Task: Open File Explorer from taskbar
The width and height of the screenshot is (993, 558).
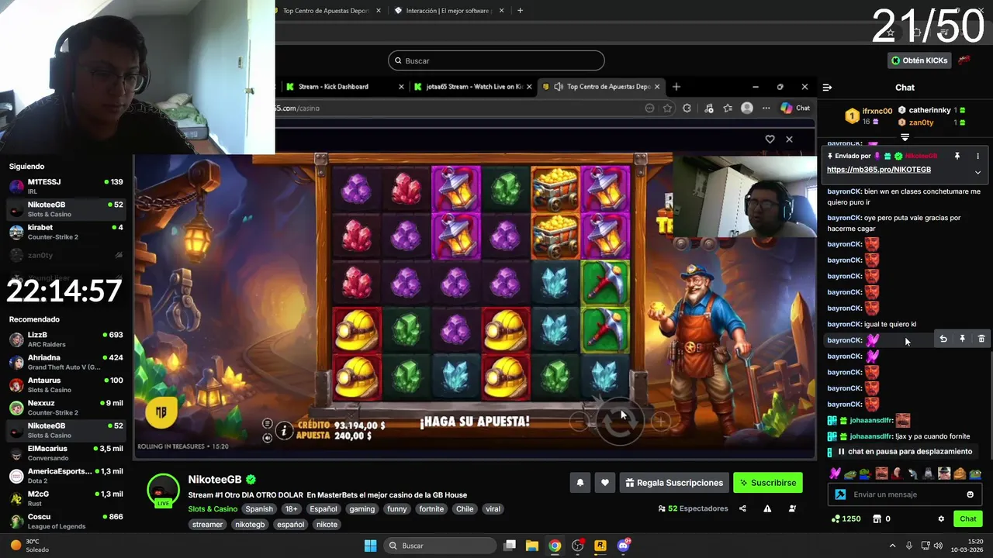Action: click(531, 546)
